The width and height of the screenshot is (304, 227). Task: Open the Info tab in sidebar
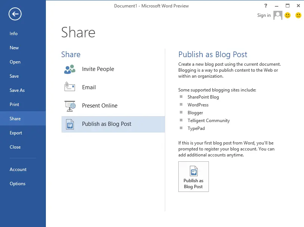[23, 34]
